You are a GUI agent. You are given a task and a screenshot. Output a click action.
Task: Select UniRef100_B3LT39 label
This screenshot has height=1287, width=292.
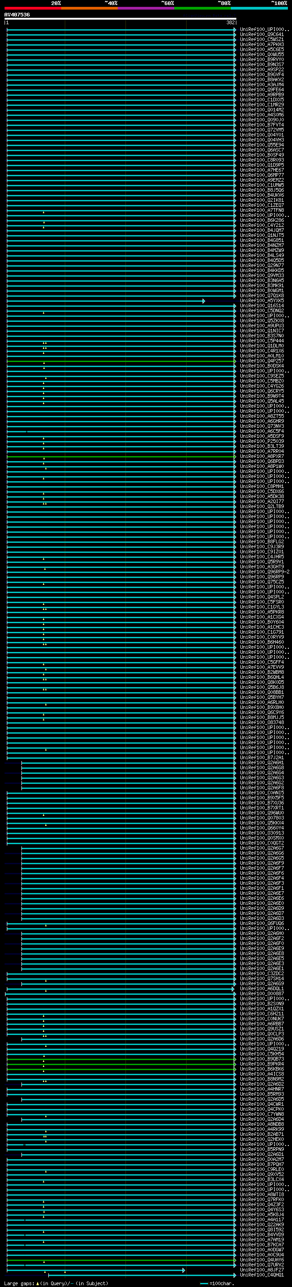[262, 446]
